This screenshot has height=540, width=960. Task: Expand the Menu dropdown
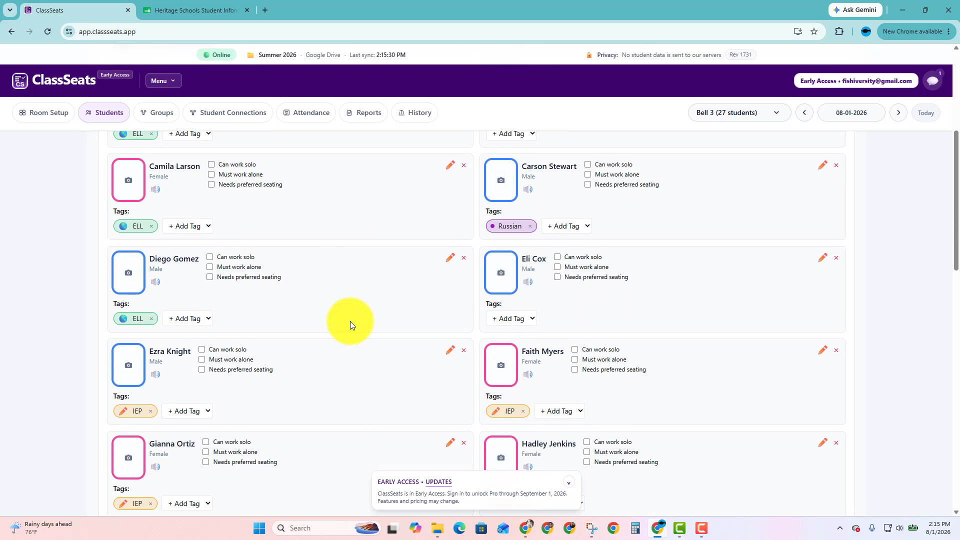[163, 81]
